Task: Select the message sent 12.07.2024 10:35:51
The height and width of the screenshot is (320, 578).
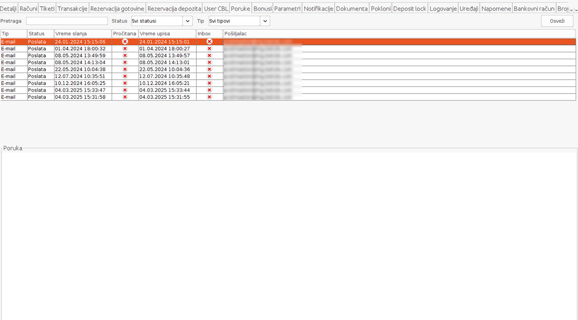Action: [x=288, y=76]
